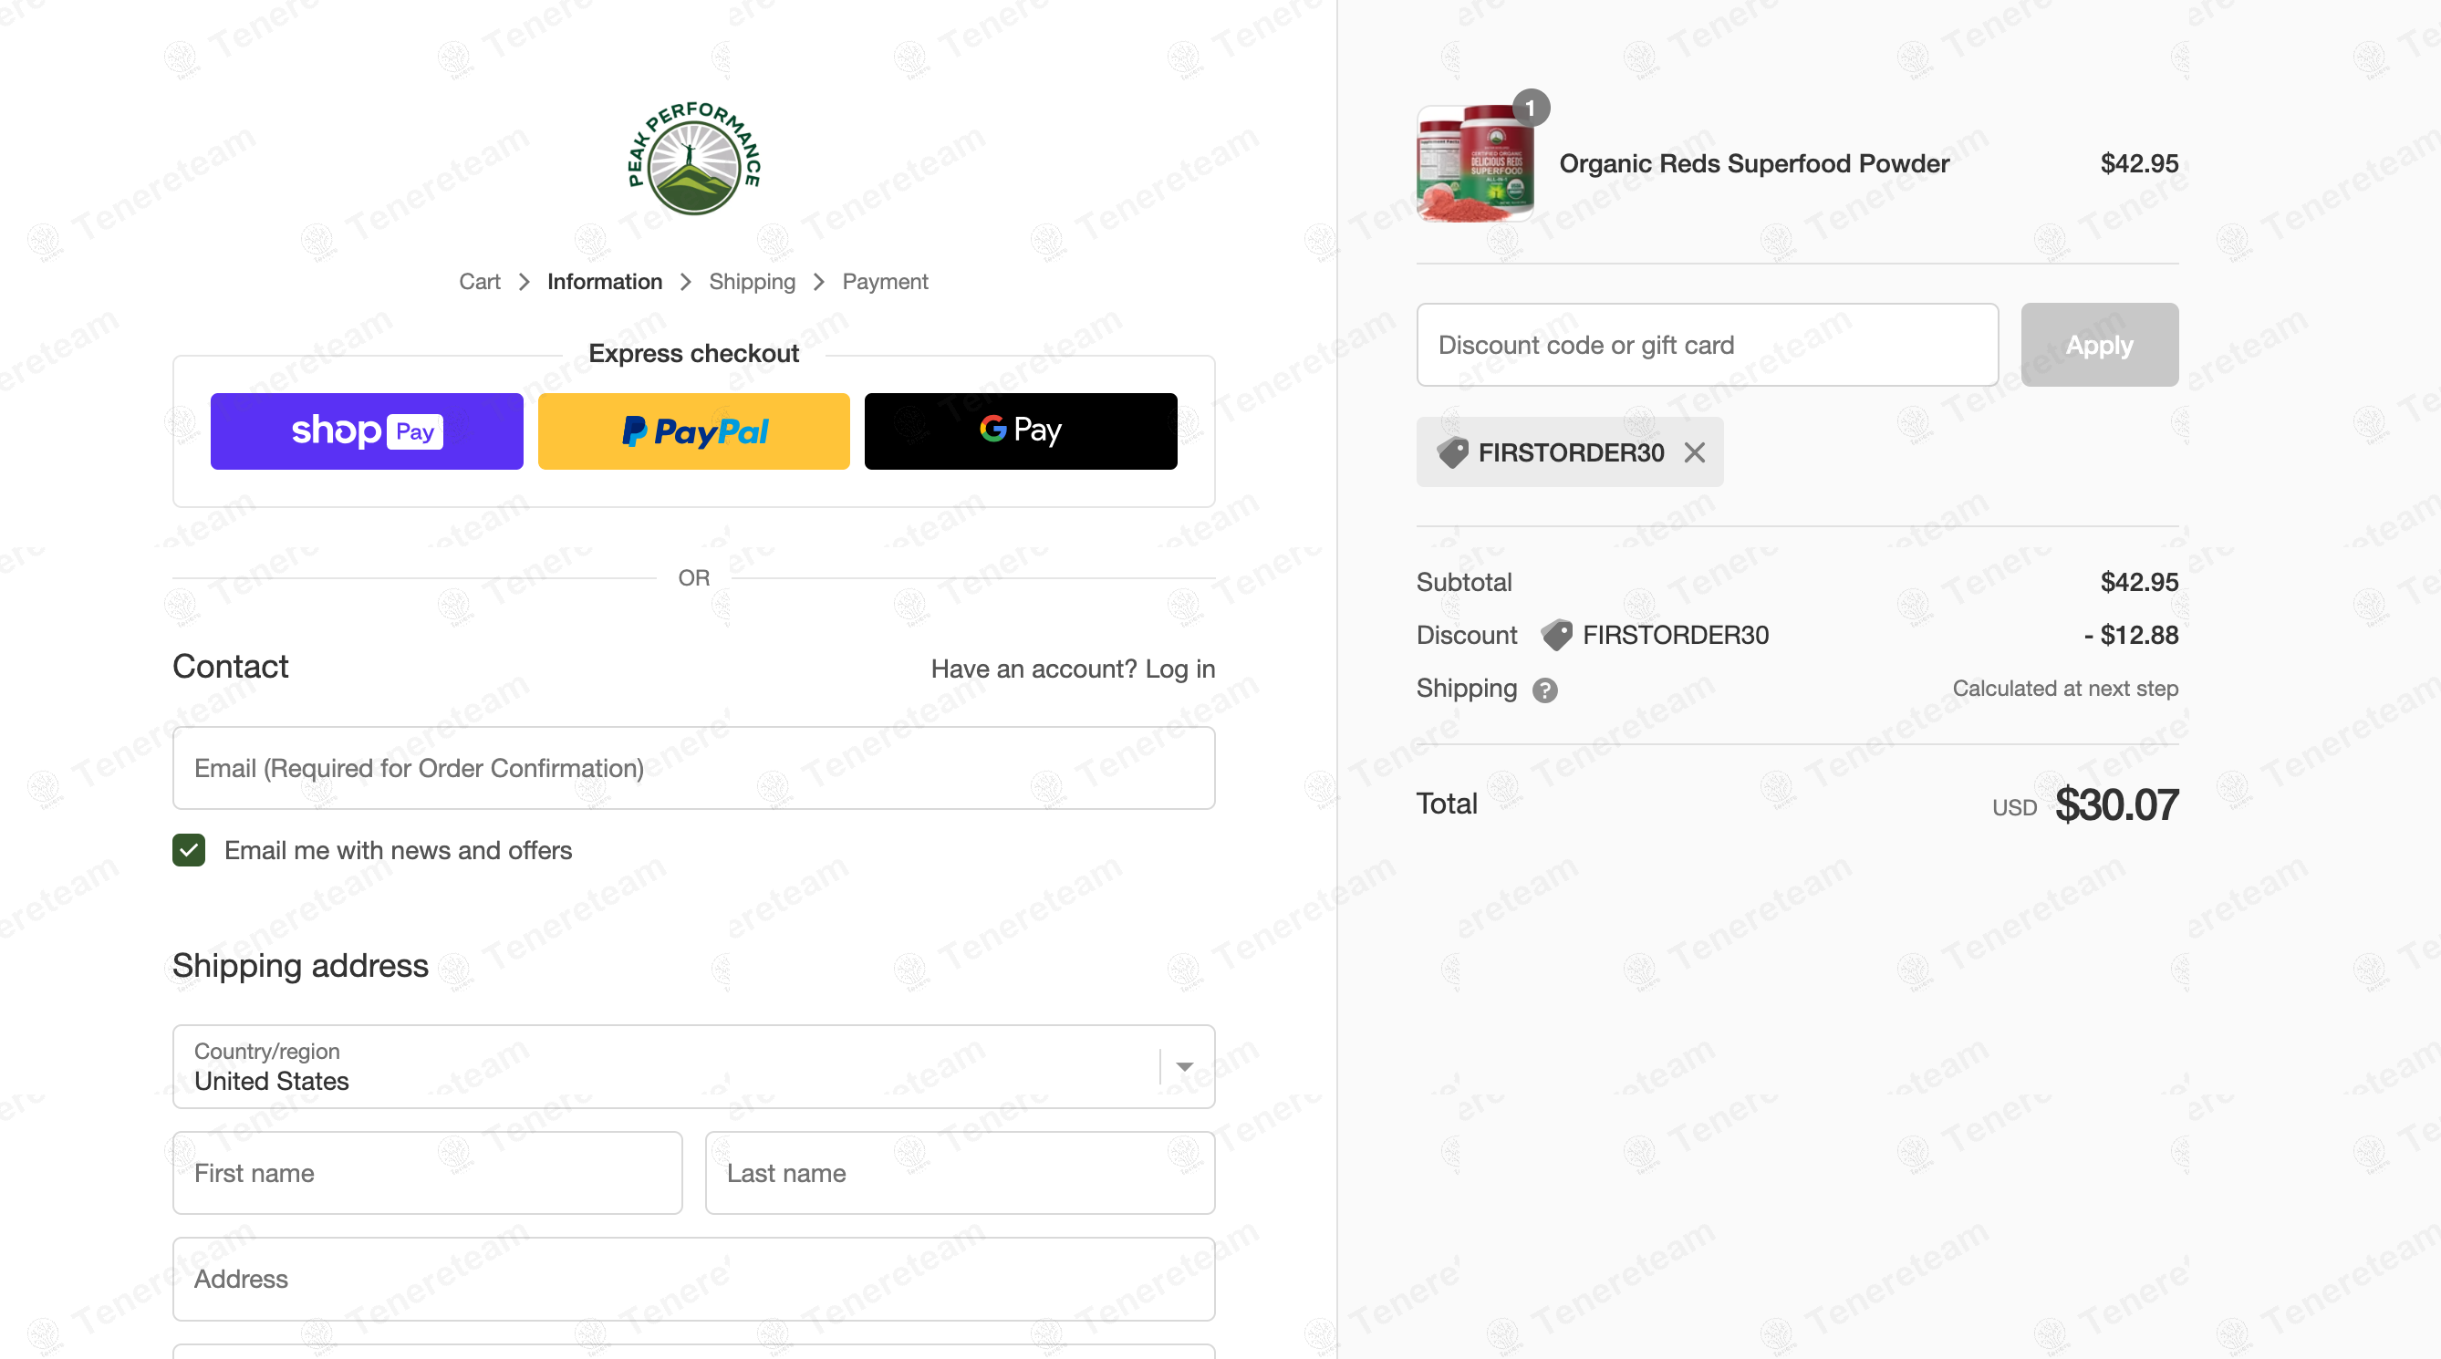
Task: Jump to the Payment breadcrumb step
Action: pyautogui.click(x=885, y=282)
